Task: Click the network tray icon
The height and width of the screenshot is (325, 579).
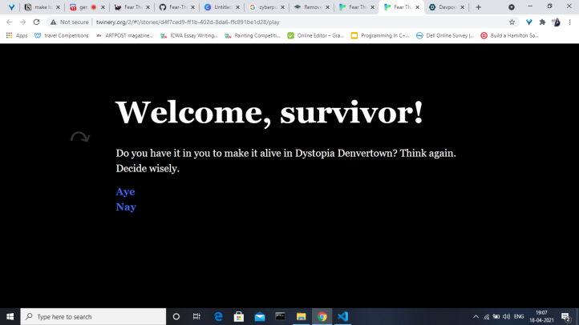Action: pos(486,316)
